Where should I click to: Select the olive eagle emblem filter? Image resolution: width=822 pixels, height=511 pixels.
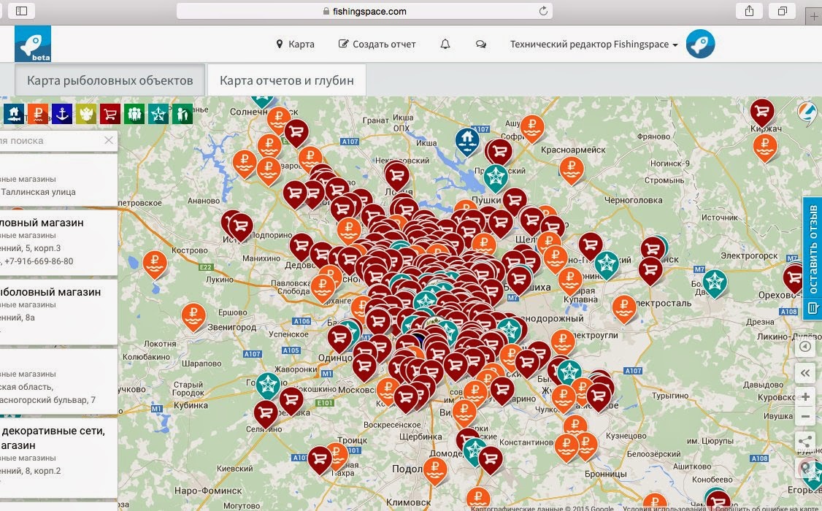pos(86,114)
